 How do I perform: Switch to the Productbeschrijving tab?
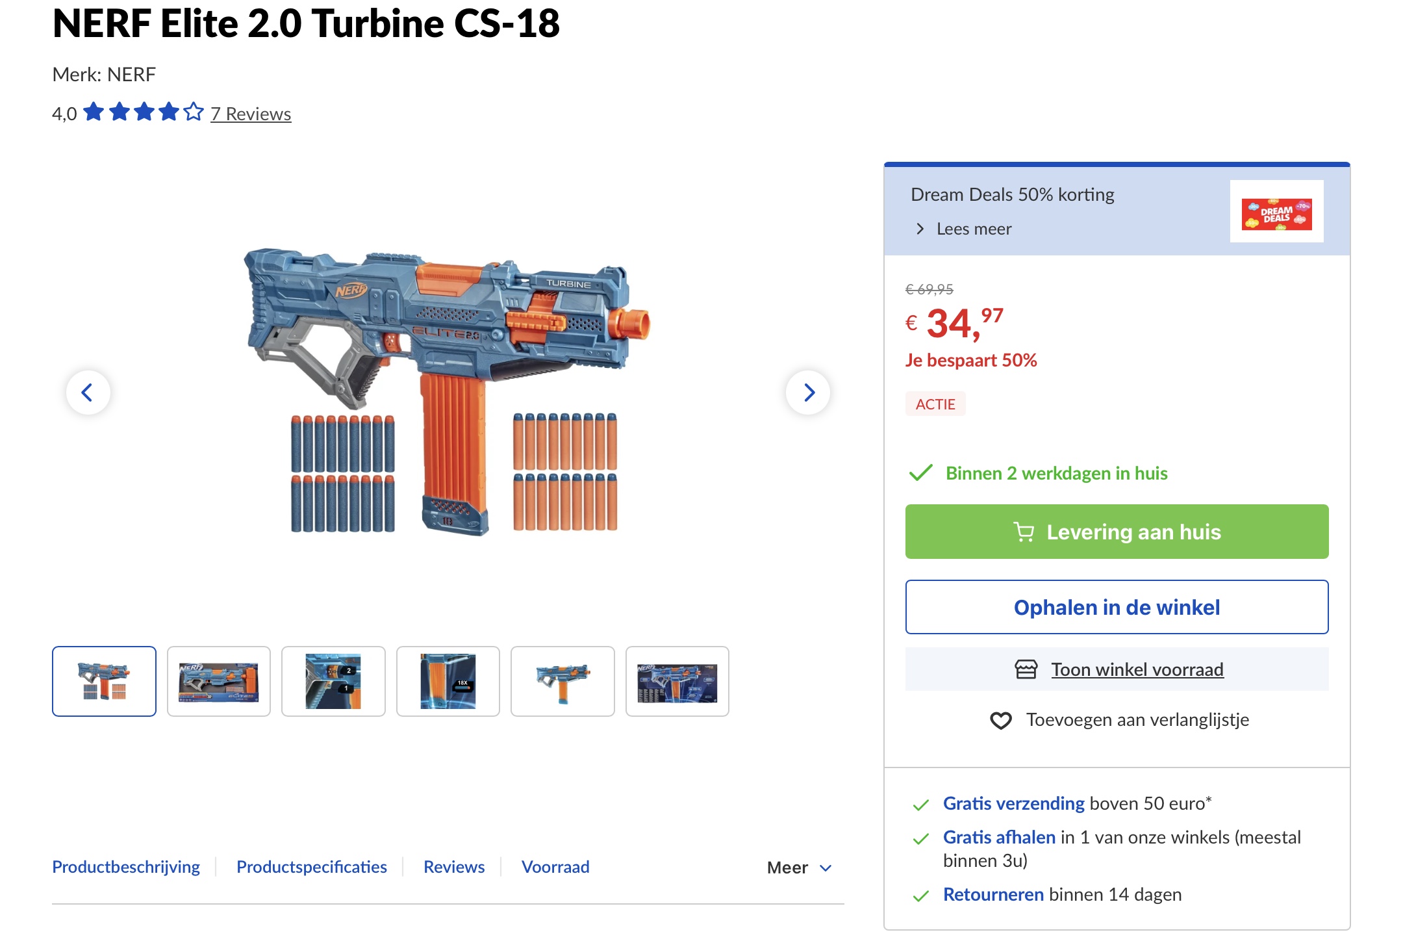(127, 867)
